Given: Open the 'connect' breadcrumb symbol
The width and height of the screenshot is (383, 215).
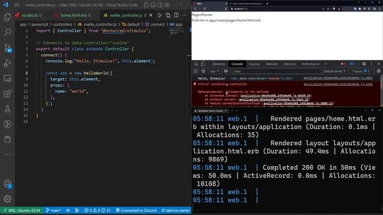Looking at the screenshot, I should pos(155,24).
